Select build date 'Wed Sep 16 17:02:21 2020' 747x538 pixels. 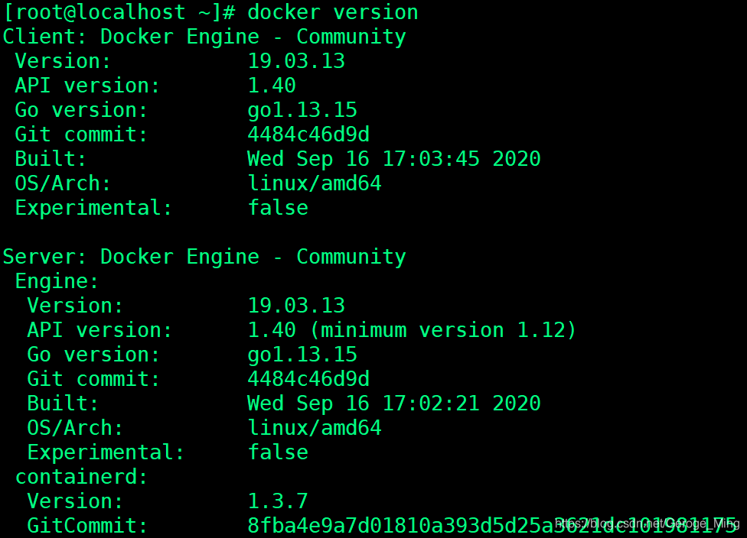(x=394, y=403)
